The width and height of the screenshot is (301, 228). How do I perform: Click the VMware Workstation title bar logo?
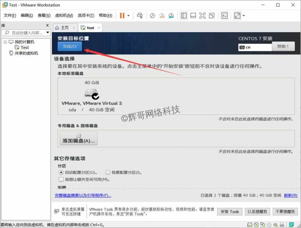coord(5,5)
